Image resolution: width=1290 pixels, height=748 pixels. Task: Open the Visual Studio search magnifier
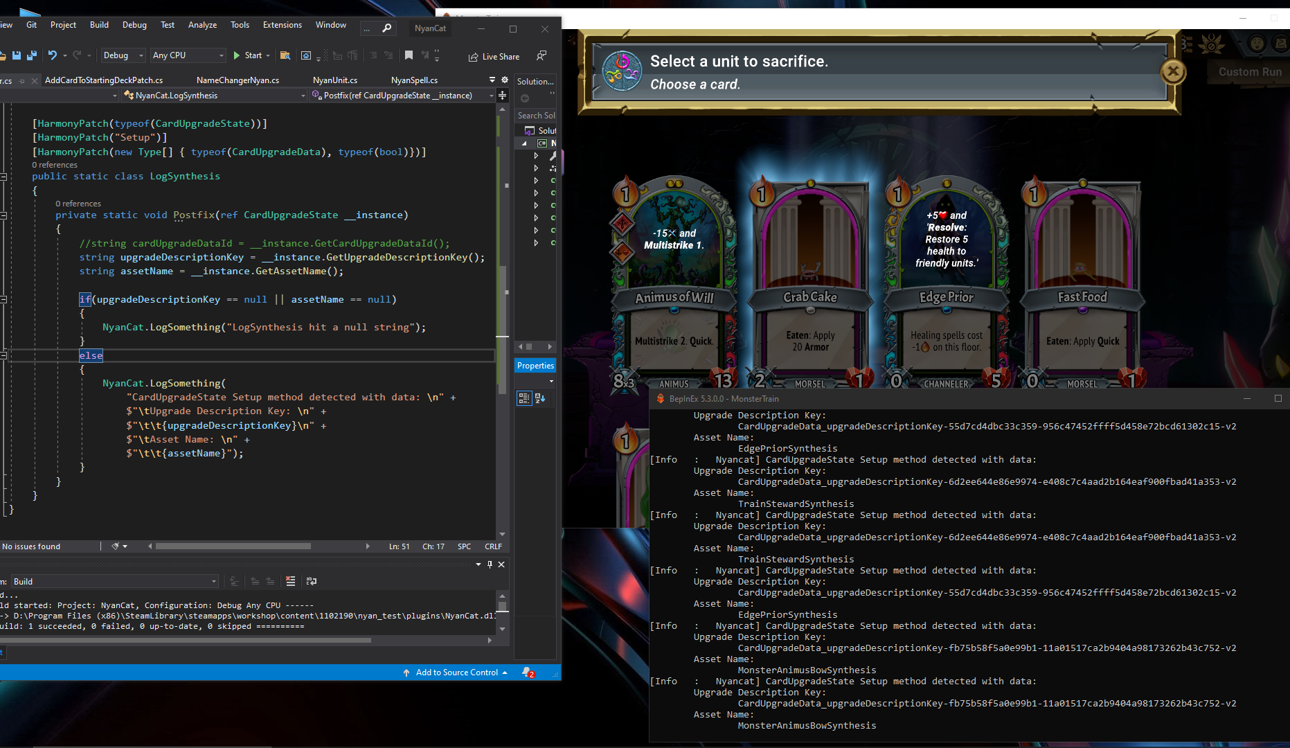pyautogui.click(x=387, y=28)
